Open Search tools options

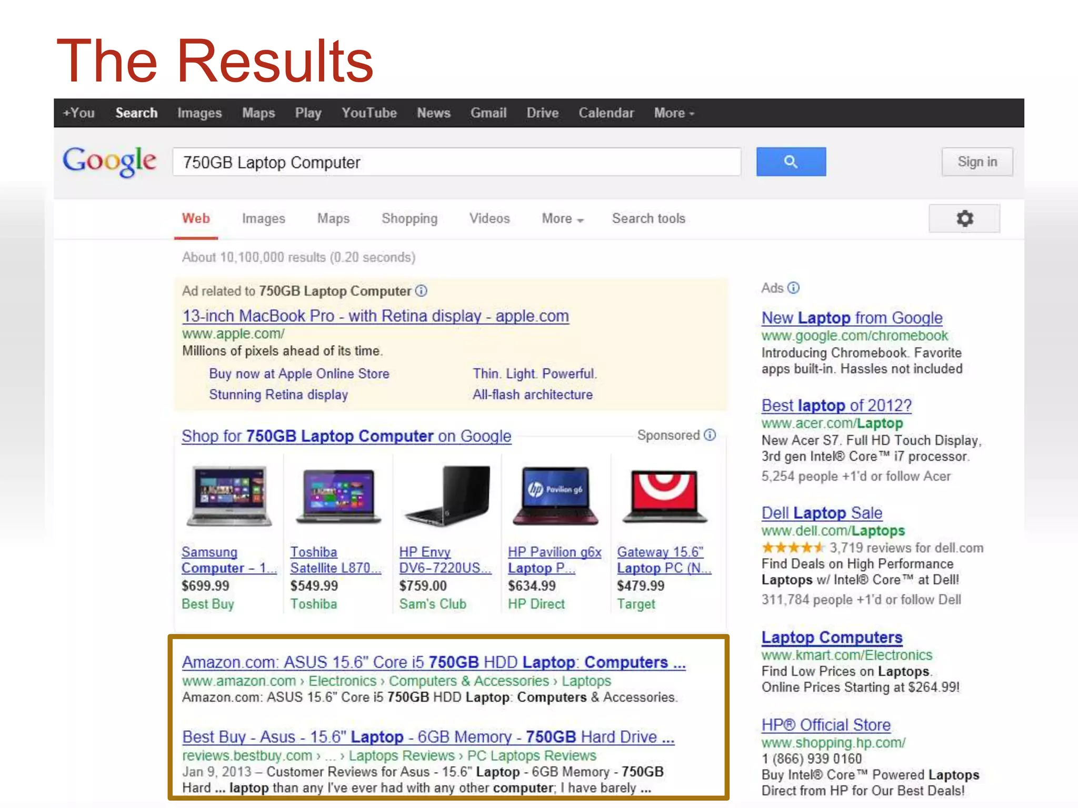coord(648,218)
